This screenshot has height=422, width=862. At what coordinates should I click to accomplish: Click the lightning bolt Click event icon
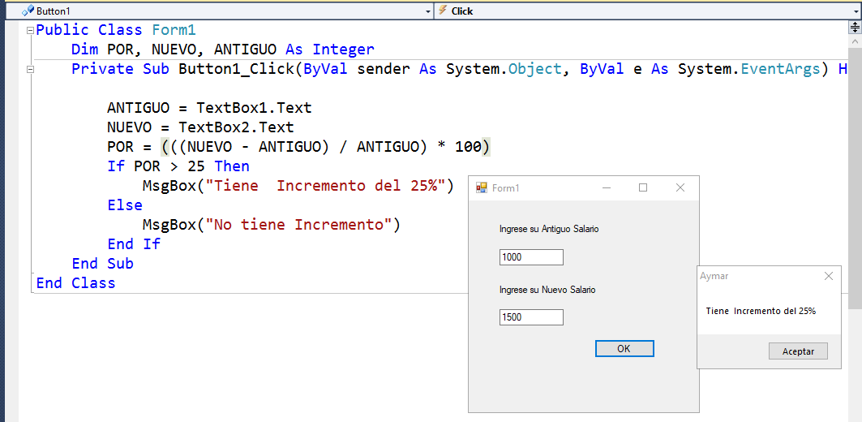point(443,11)
